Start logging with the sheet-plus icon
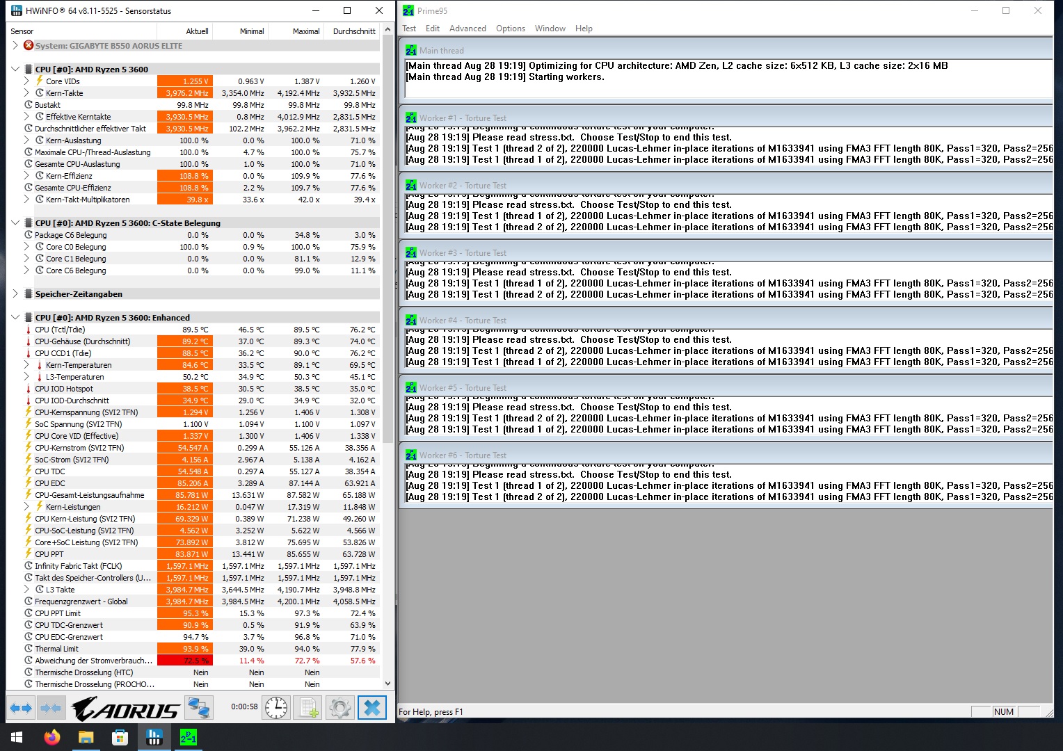This screenshot has height=751, width=1063. 308,708
